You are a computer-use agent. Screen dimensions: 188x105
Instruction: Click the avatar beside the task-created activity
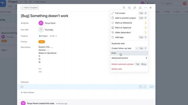(23, 103)
